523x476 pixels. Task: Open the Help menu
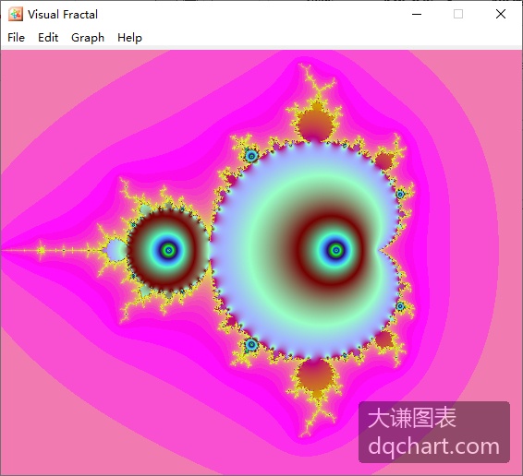(129, 38)
